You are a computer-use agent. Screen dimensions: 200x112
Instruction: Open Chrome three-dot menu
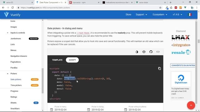[x=197, y=7]
